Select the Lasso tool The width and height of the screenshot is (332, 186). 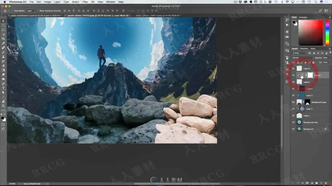click(x=3, y=30)
